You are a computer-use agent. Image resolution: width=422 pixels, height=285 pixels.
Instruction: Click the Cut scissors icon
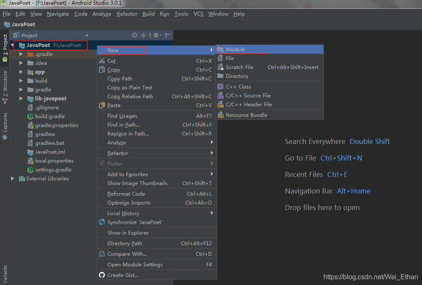pyautogui.click(x=102, y=61)
